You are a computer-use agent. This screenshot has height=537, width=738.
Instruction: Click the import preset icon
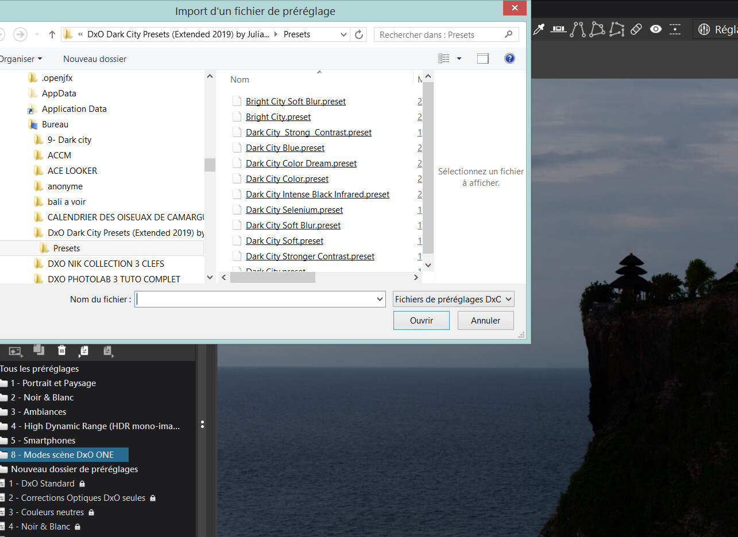[x=84, y=350]
